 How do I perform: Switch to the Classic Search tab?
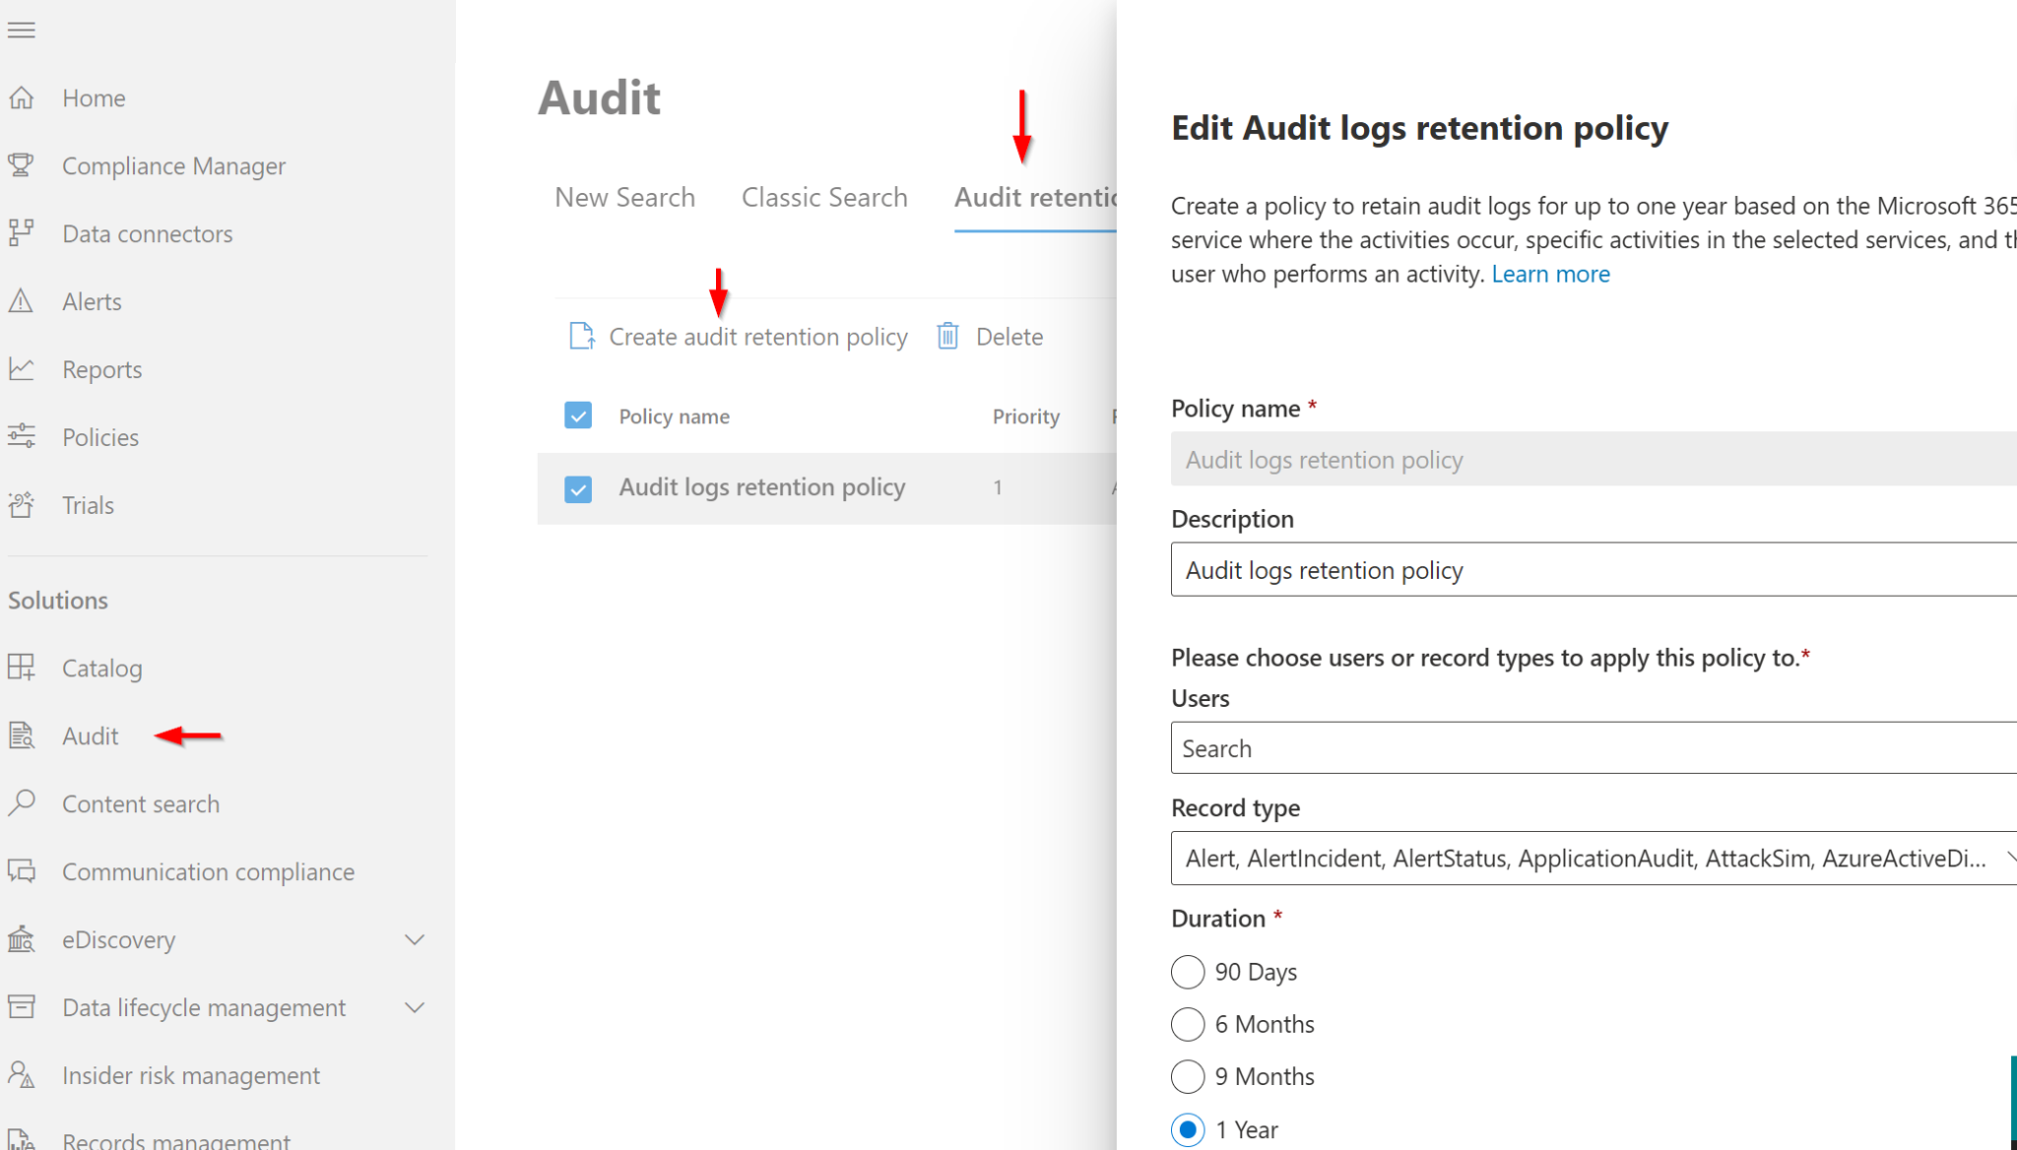pos(824,197)
